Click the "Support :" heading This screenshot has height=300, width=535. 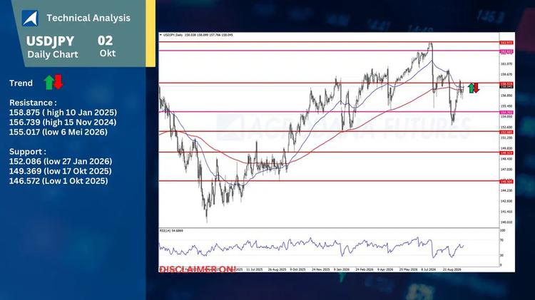[x=28, y=152]
